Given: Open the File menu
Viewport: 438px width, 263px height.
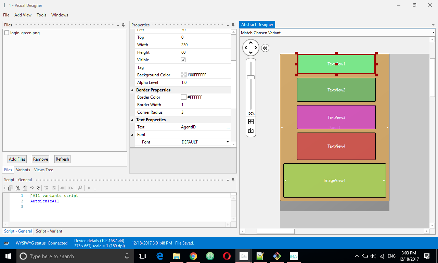Looking at the screenshot, I should [x=6, y=15].
